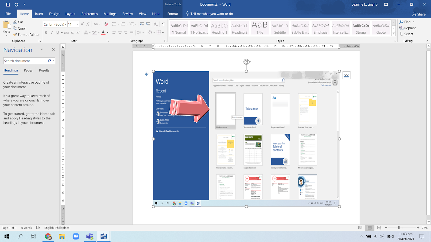Click Tell me what you want to do

click(209, 14)
